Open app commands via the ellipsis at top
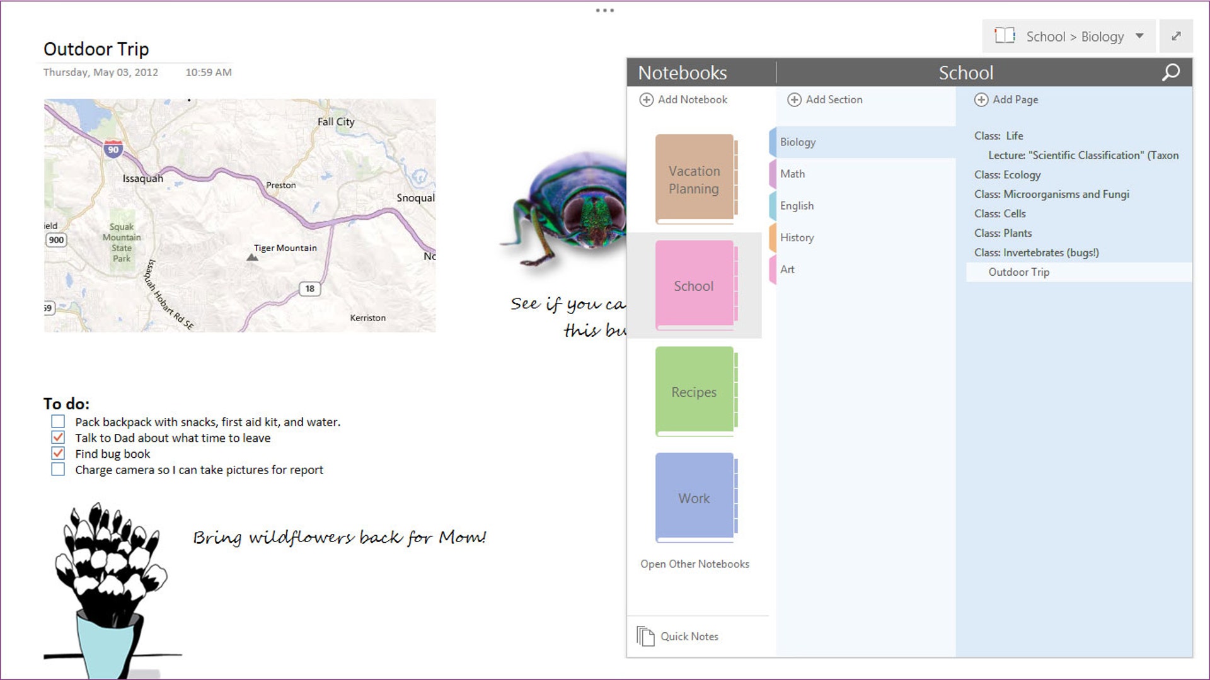Image resolution: width=1210 pixels, height=680 pixels. click(606, 9)
